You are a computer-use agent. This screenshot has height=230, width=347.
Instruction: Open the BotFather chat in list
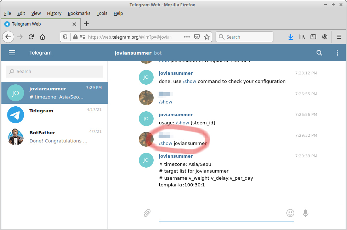[55, 137]
